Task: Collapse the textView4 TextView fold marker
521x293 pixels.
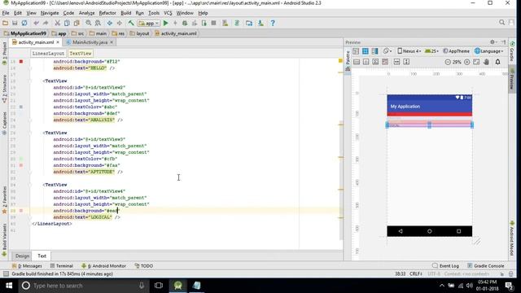Action: tap(30, 185)
